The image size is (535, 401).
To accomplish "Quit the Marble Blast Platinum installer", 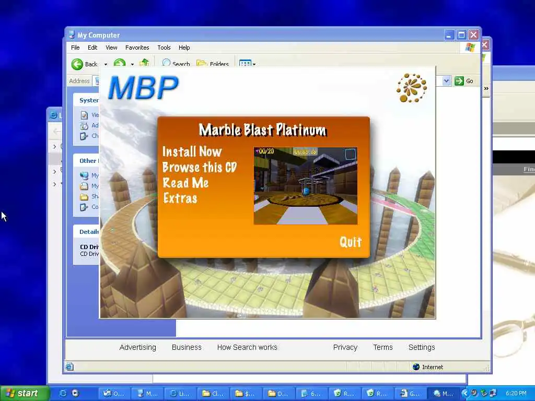I will [x=351, y=242].
